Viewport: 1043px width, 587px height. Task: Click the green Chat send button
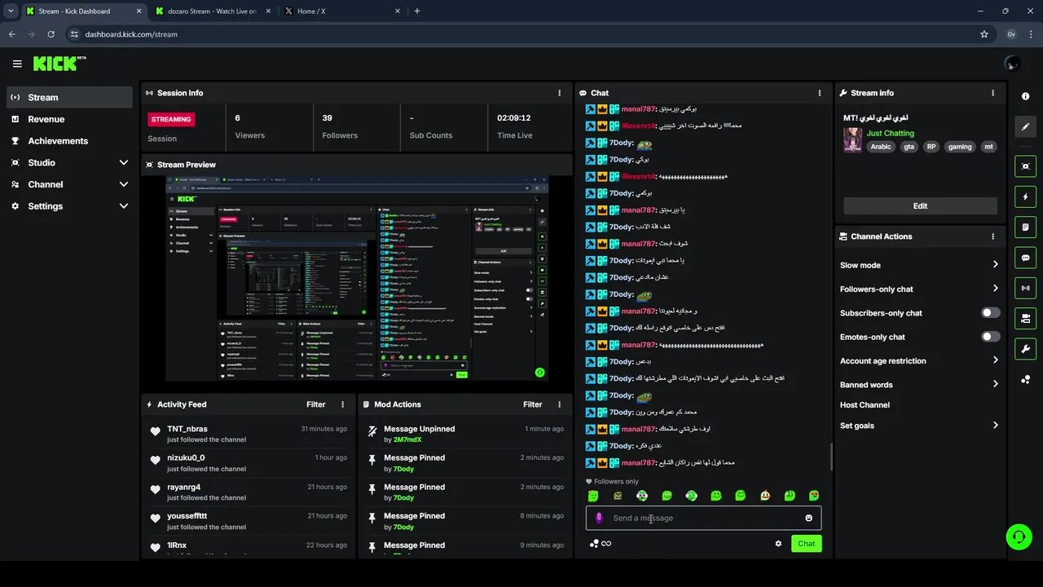click(x=806, y=544)
